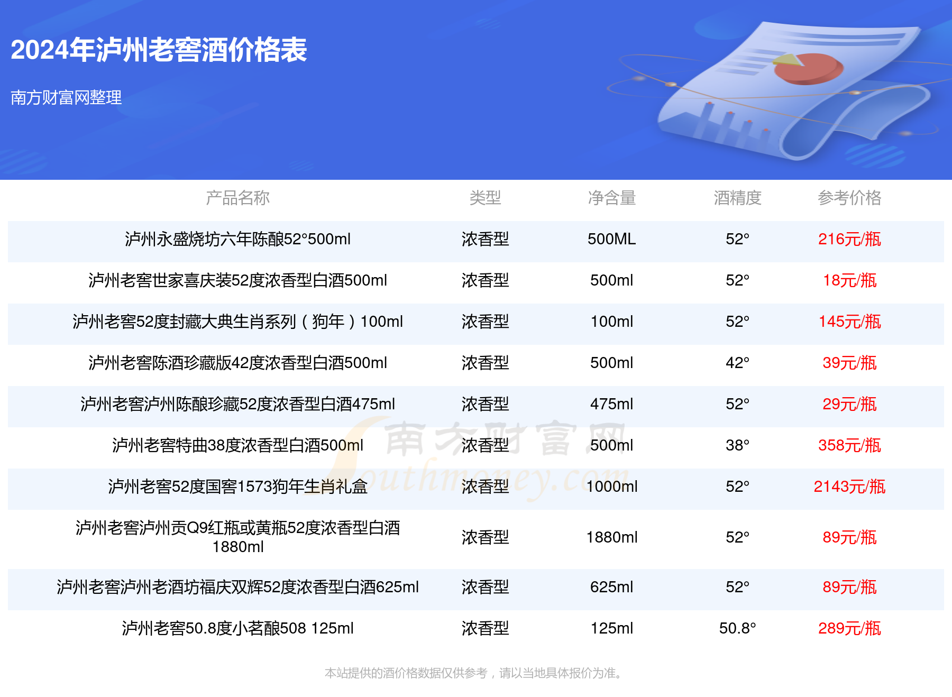Click 89元/瓶 price in the 1880ml row

tap(849, 537)
